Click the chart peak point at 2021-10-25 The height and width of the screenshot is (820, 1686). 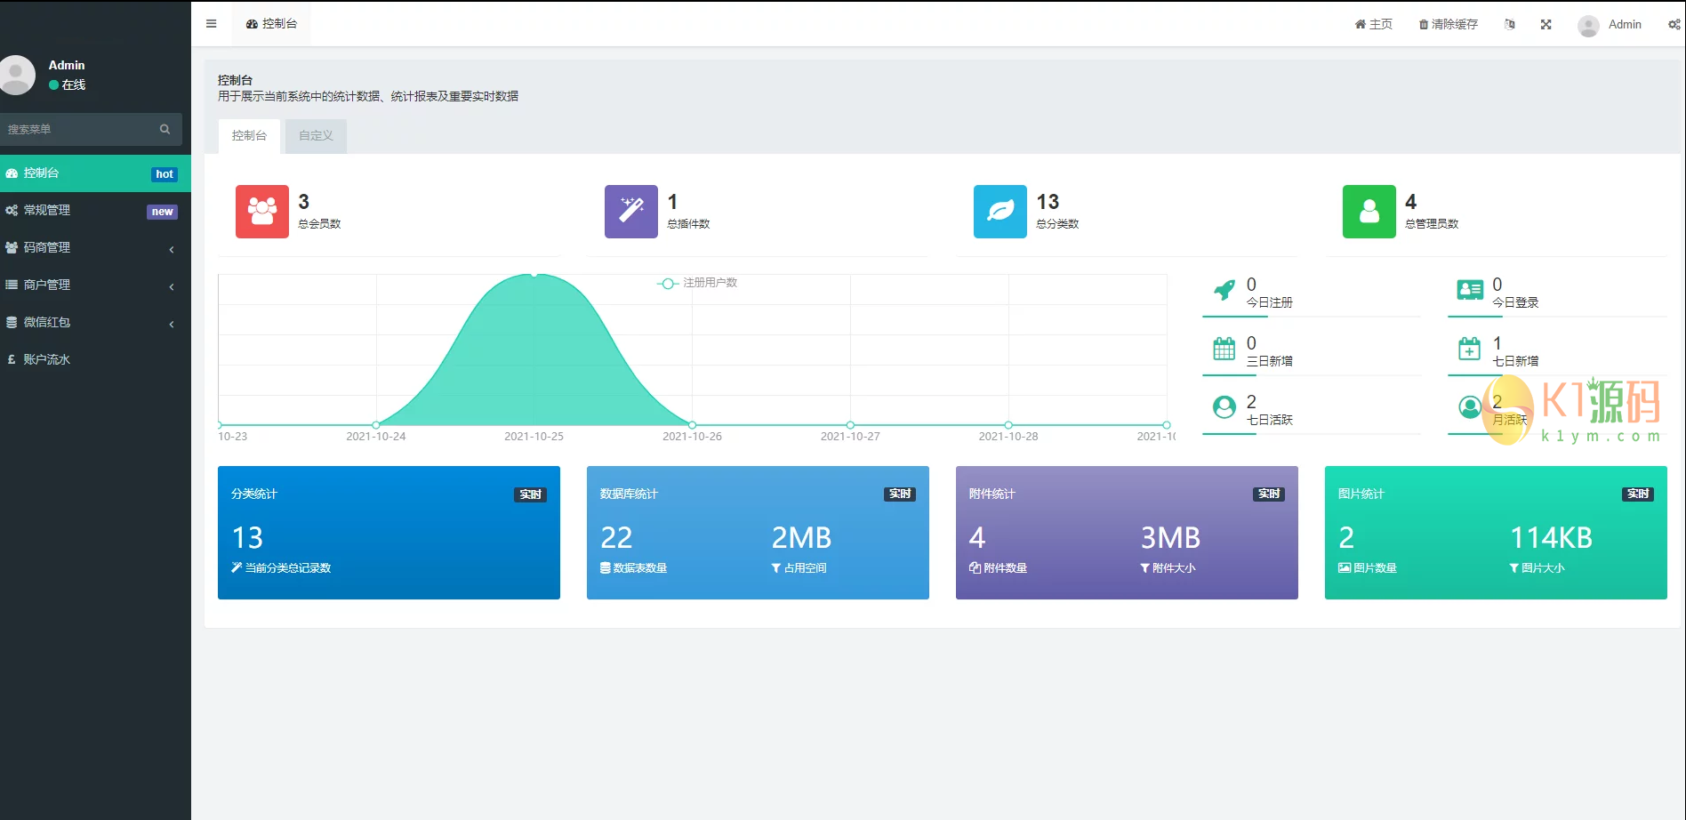534,275
